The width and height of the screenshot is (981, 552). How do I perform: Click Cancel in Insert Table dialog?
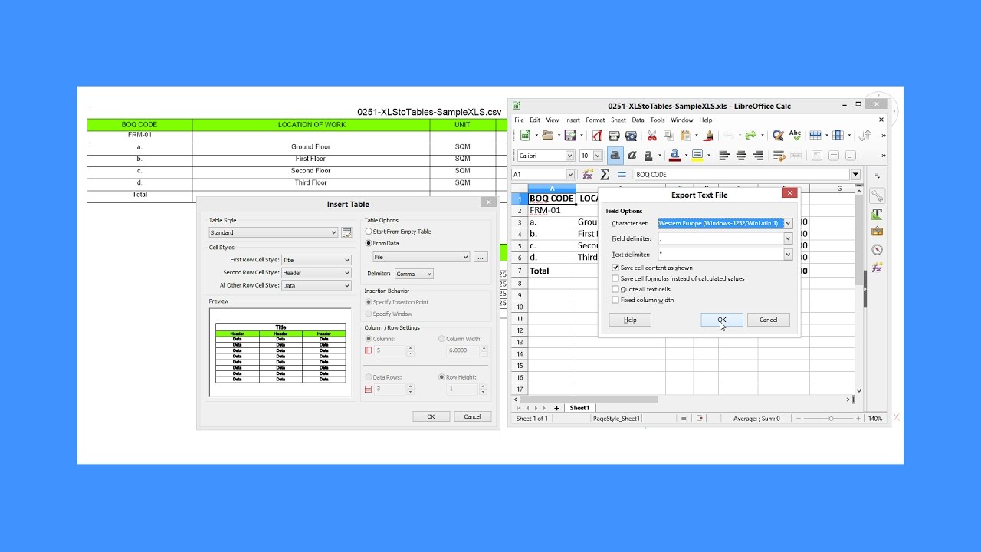pyautogui.click(x=473, y=416)
